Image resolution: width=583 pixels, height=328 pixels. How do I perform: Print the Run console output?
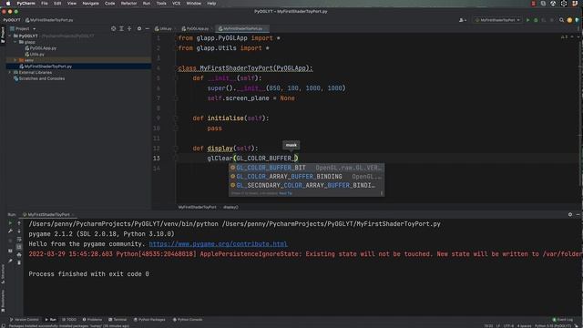(x=19, y=255)
